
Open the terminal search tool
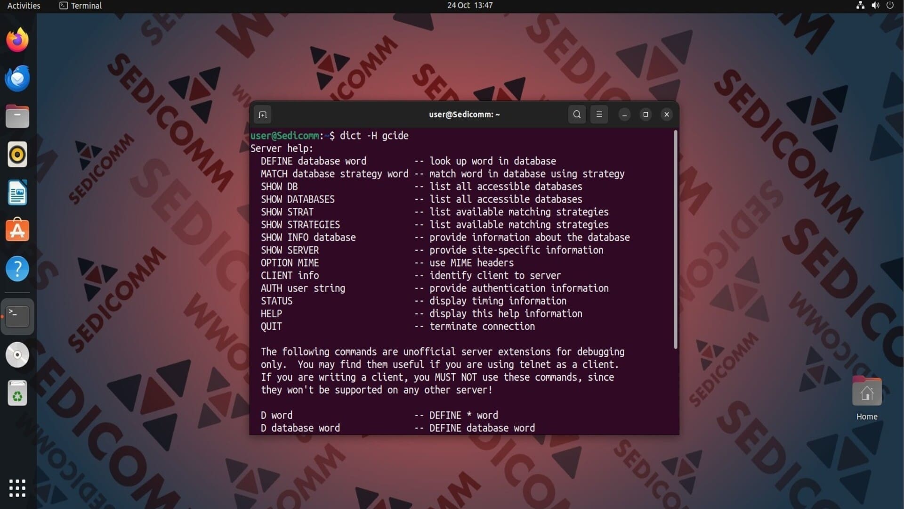577,115
